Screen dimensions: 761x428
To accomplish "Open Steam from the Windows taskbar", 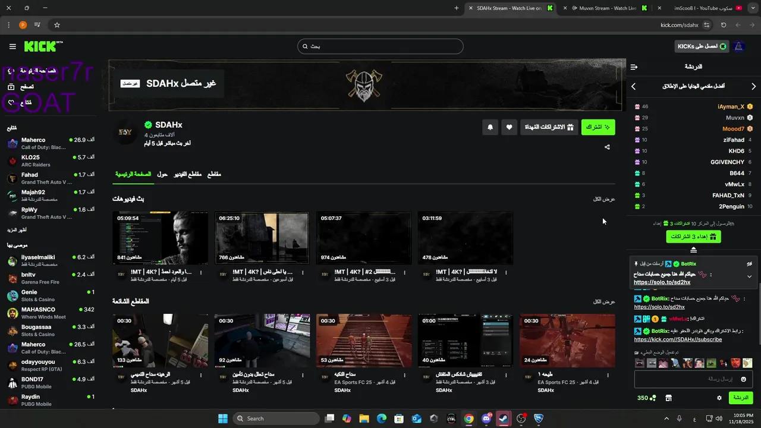I will coord(504,418).
